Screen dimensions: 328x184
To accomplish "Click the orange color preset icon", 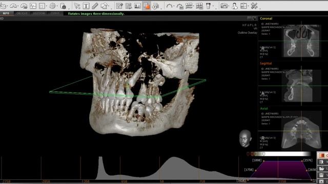I will [x=321, y=155].
